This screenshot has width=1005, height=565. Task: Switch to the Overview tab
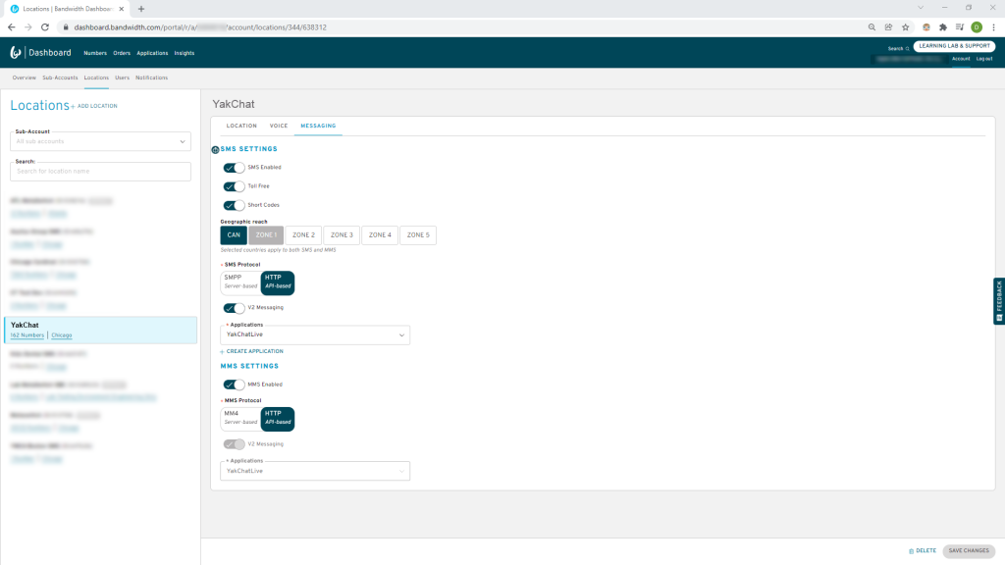pyautogui.click(x=24, y=77)
